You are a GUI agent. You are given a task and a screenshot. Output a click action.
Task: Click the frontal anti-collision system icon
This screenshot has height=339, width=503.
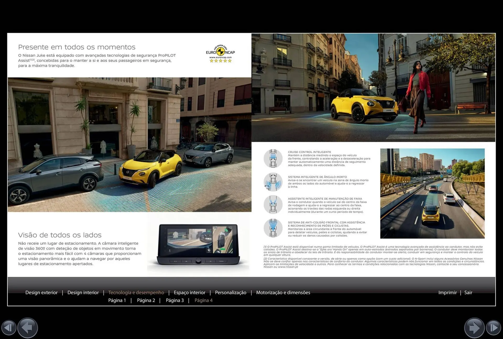[x=273, y=228]
